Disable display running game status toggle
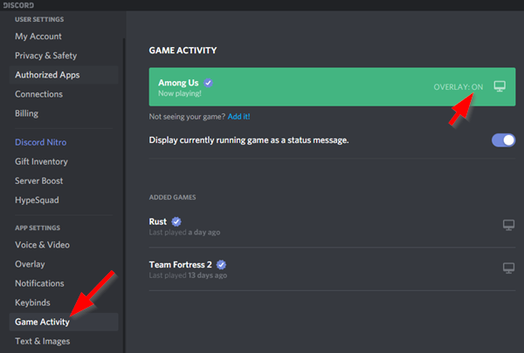524x353 pixels. pyautogui.click(x=503, y=140)
